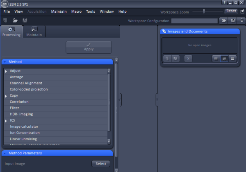This screenshot has height=172, width=246.
Task: Delete workspace configuration with trash icon
Action: tap(241, 20)
